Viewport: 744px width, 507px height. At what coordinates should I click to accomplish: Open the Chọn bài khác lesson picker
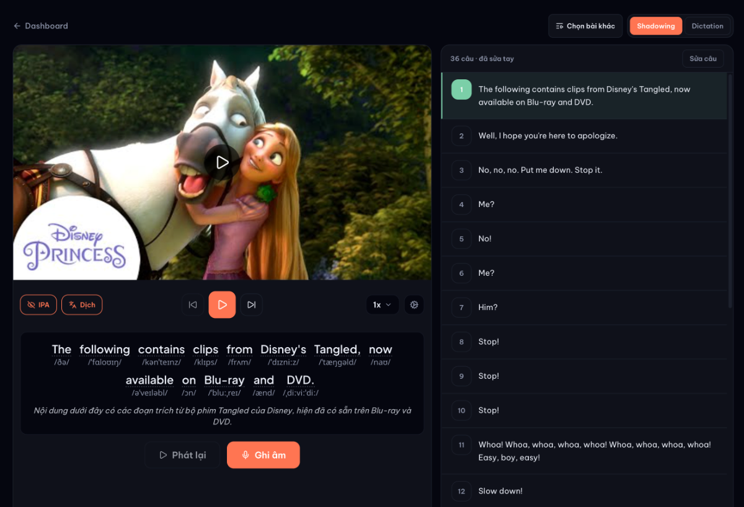click(585, 26)
